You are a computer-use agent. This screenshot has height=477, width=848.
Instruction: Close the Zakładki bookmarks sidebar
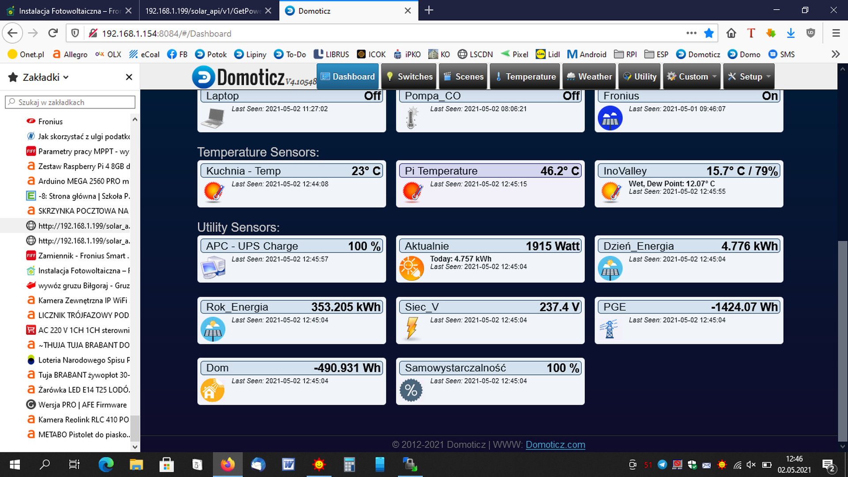click(129, 77)
